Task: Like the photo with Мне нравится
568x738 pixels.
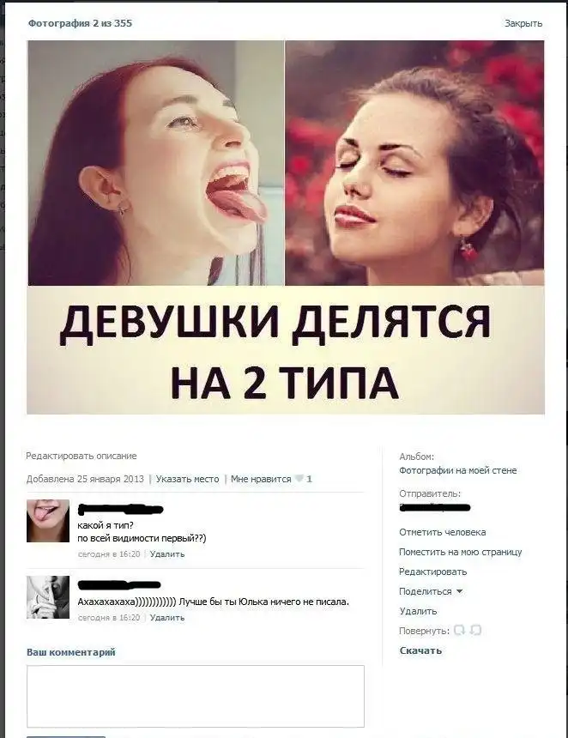Action: [x=261, y=479]
